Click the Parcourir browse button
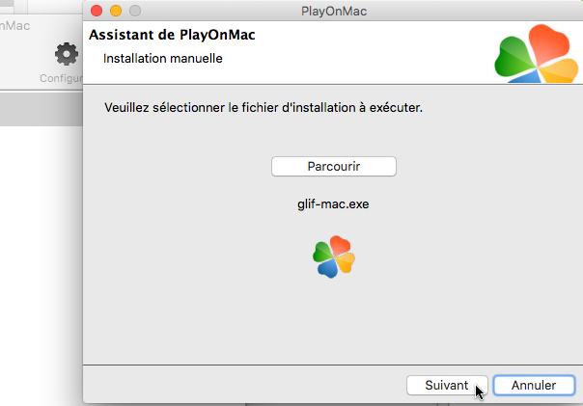 tap(334, 167)
